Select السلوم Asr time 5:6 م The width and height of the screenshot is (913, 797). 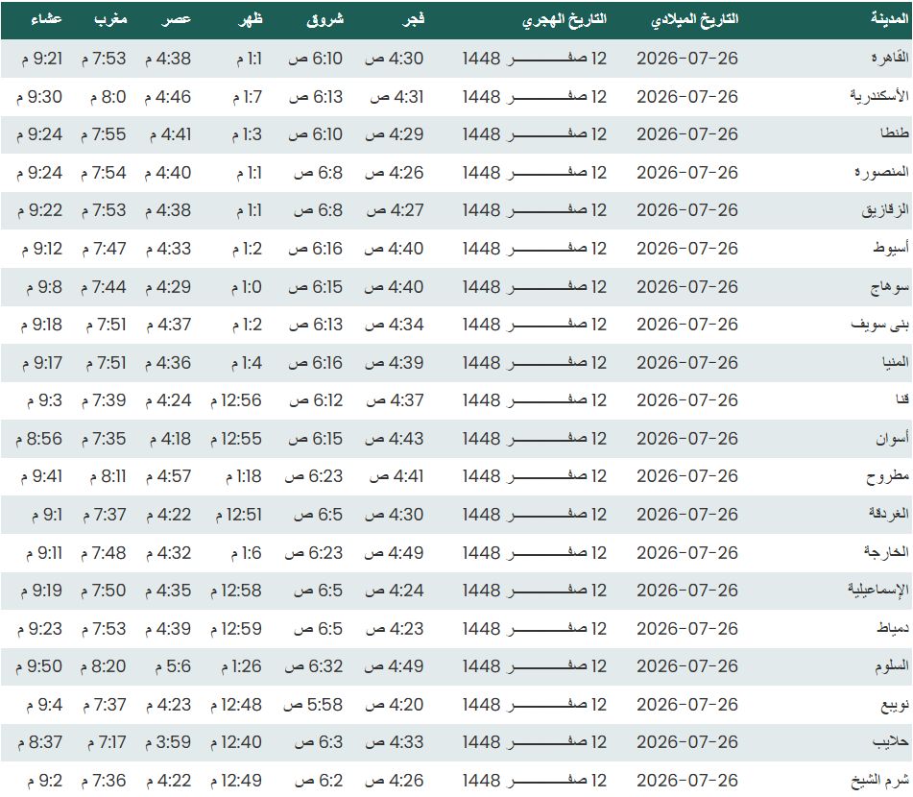point(173,666)
